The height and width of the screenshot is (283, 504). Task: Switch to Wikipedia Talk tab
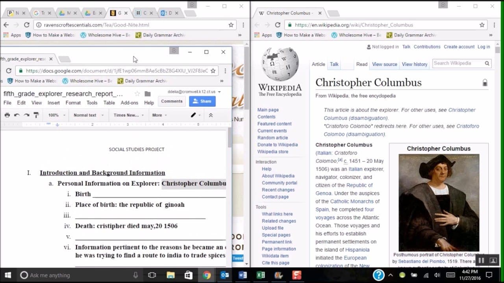click(x=334, y=64)
